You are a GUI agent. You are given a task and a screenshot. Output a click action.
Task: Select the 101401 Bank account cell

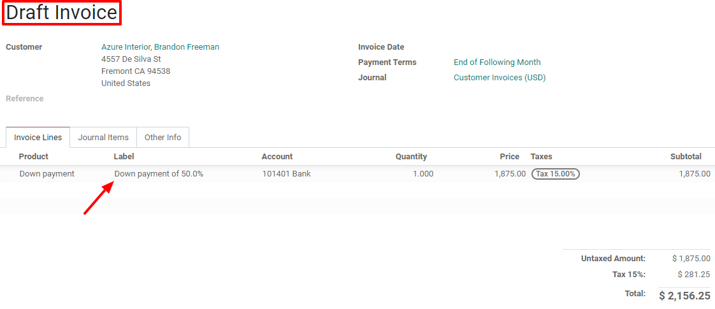click(286, 174)
